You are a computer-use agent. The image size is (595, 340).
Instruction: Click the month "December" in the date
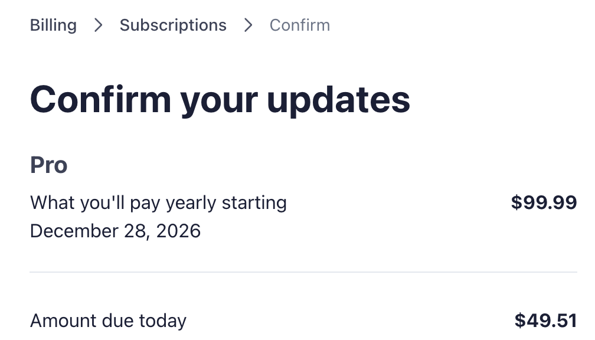pyautogui.click(x=70, y=231)
